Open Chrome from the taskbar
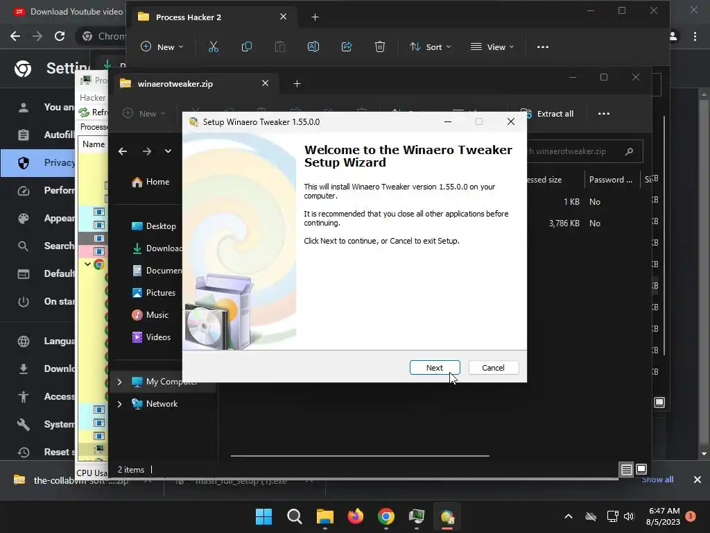This screenshot has width=710, height=533. 386,516
